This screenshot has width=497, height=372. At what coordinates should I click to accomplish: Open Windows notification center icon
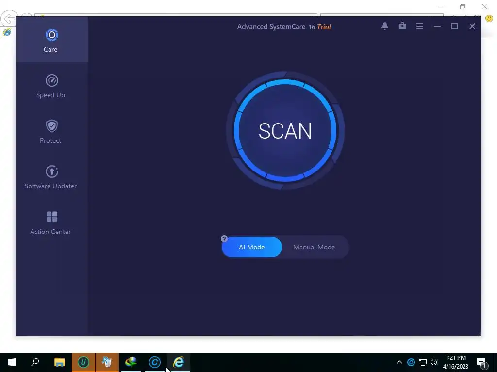pos(482,362)
